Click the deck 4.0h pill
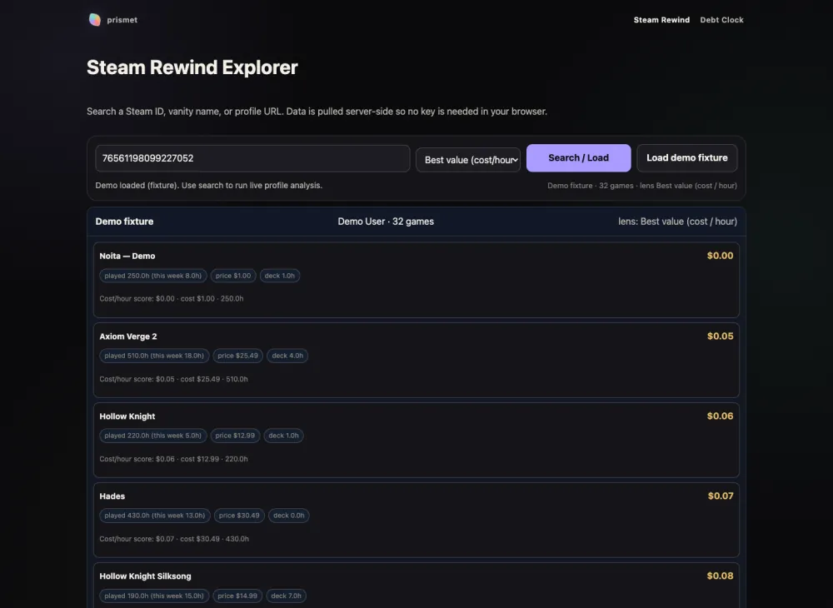Viewport: 833px width, 608px height. click(x=287, y=356)
